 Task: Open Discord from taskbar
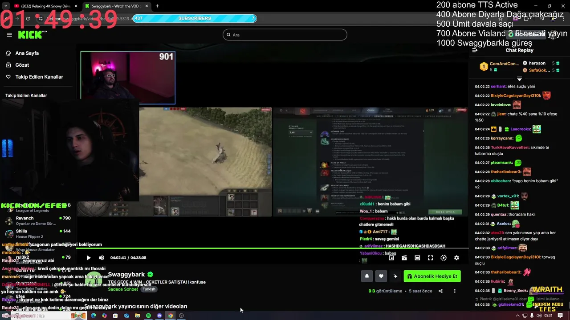(x=159, y=316)
